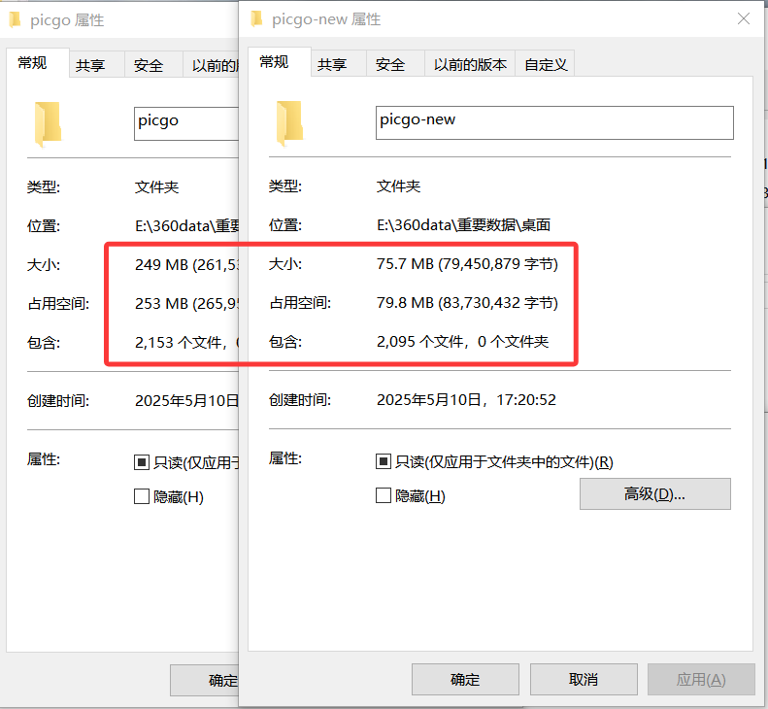Open 安全 tab in picgo-new dialog
Viewport: 768px width, 709px height.
click(x=390, y=65)
